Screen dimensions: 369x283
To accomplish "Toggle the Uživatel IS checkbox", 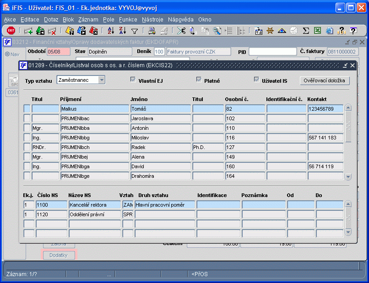I will (x=257, y=80).
